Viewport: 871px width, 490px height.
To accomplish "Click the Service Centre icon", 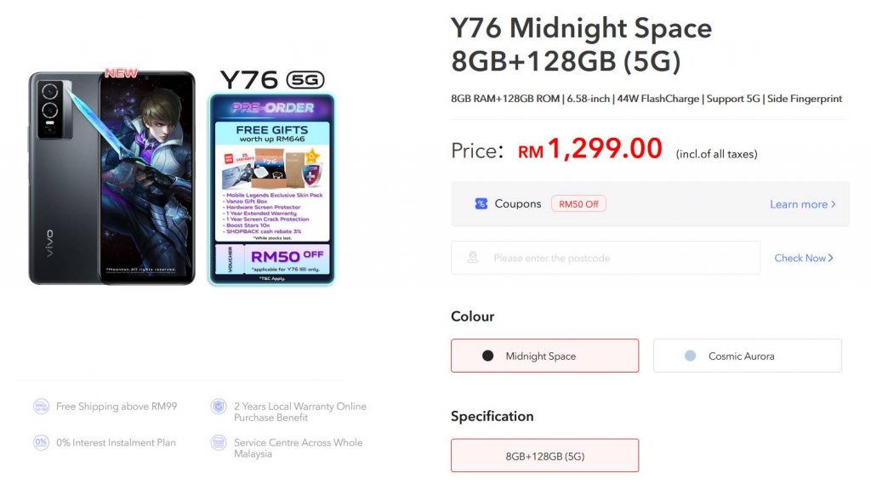I will [x=219, y=442].
